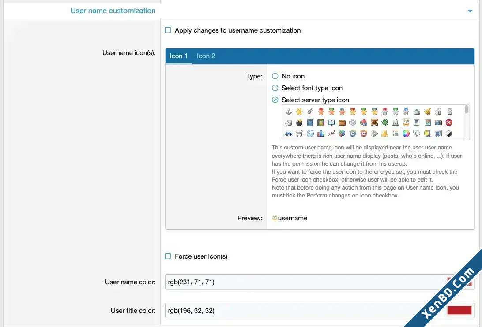Click the icon list scrollbar thumb
Viewport: 482px width, 327px height.
(466, 109)
